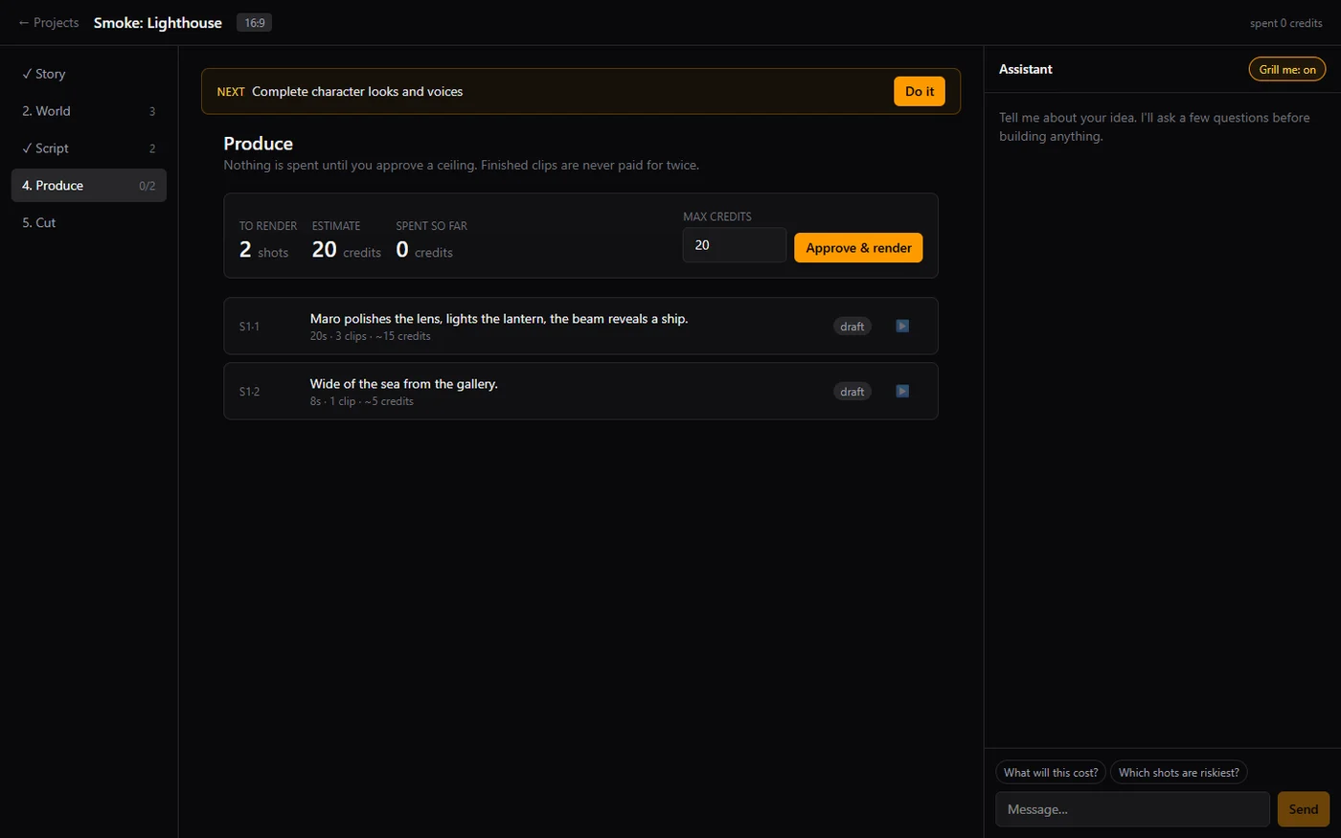The width and height of the screenshot is (1341, 838).
Task: Select the 4. Produce step
Action: 89,186
